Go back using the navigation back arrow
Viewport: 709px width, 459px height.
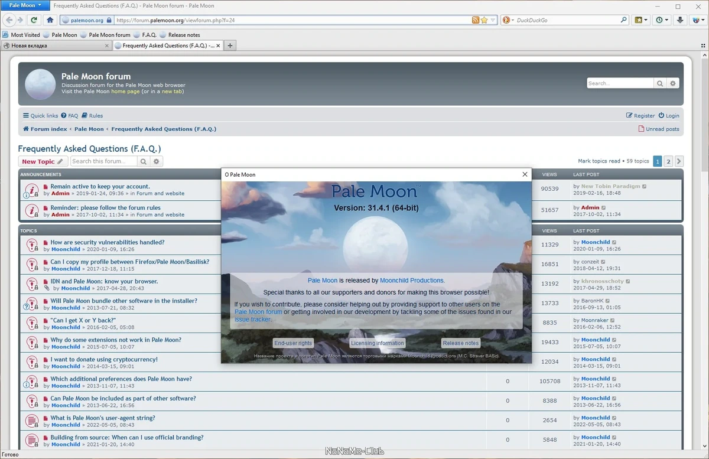[9, 20]
